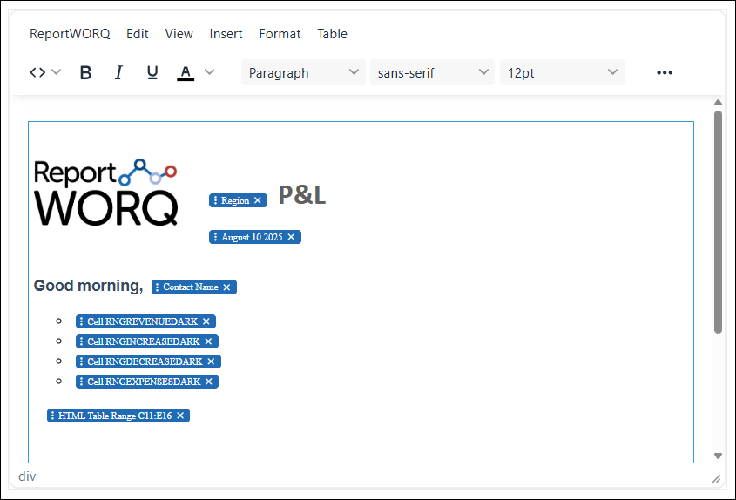This screenshot has width=736, height=500.
Task: Remove the Cell RNGREVENUEDARK tag
Action: pyautogui.click(x=206, y=321)
